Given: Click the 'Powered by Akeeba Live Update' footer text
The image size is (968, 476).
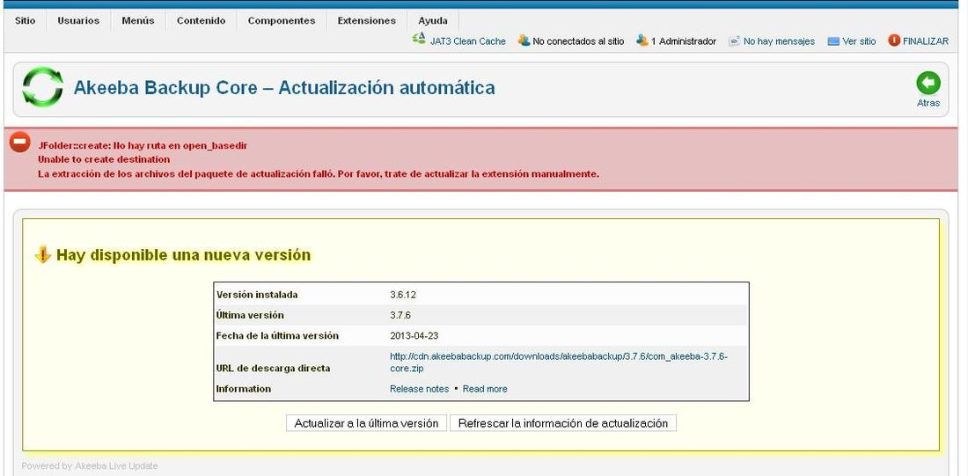Looking at the screenshot, I should click(x=90, y=466).
